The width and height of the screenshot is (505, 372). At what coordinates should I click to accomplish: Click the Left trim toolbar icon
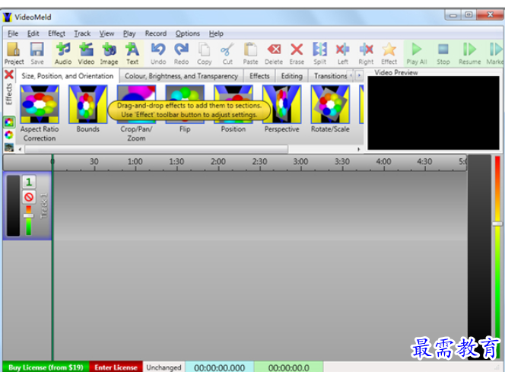pyautogui.click(x=343, y=53)
